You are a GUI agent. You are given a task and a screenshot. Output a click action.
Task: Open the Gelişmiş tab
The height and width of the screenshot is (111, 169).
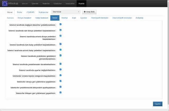pos(139,18)
